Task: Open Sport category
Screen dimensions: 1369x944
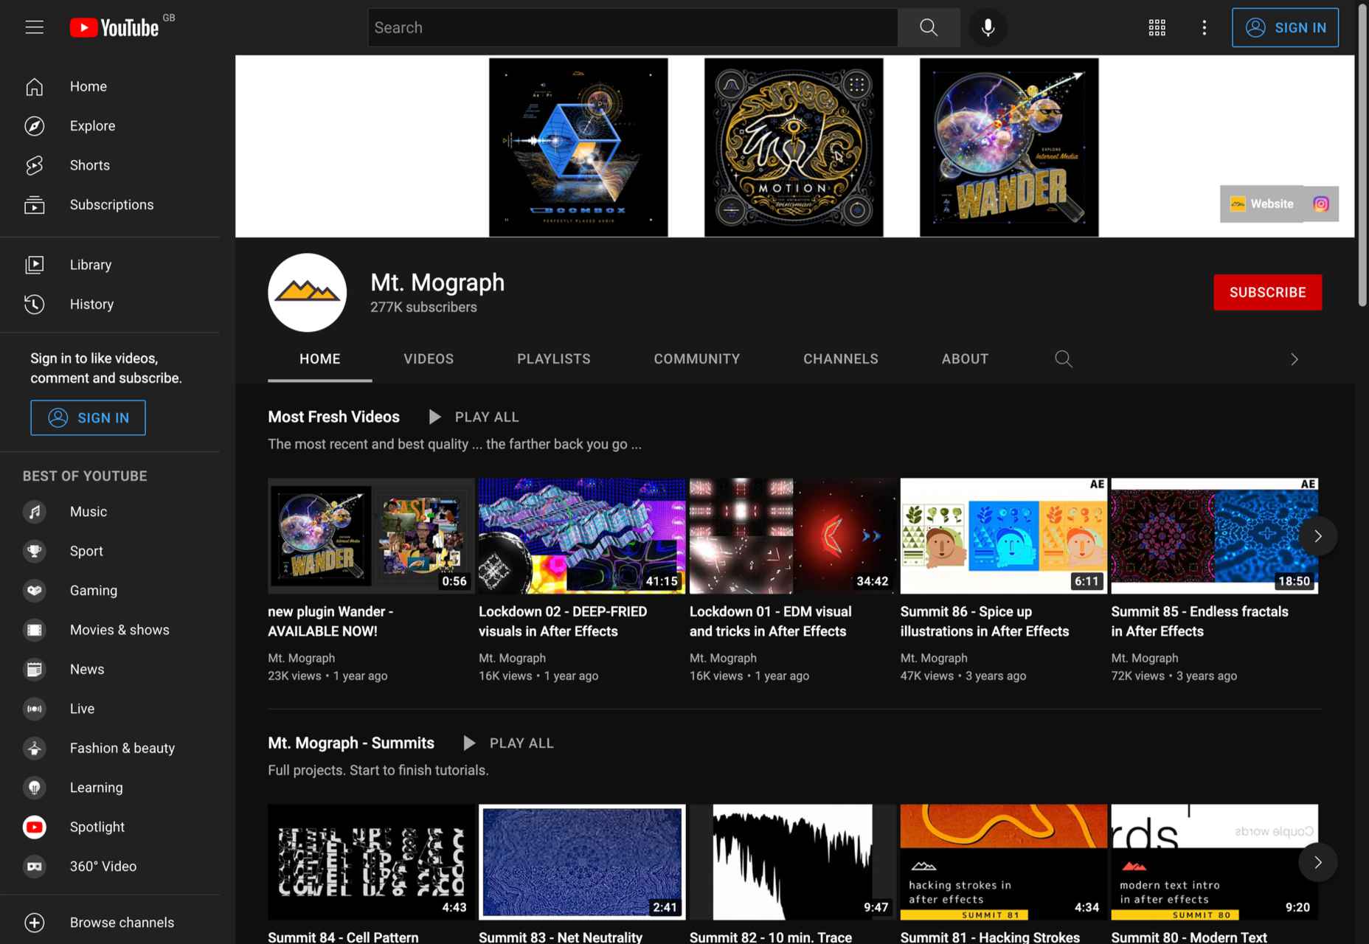Action: (x=110, y=551)
